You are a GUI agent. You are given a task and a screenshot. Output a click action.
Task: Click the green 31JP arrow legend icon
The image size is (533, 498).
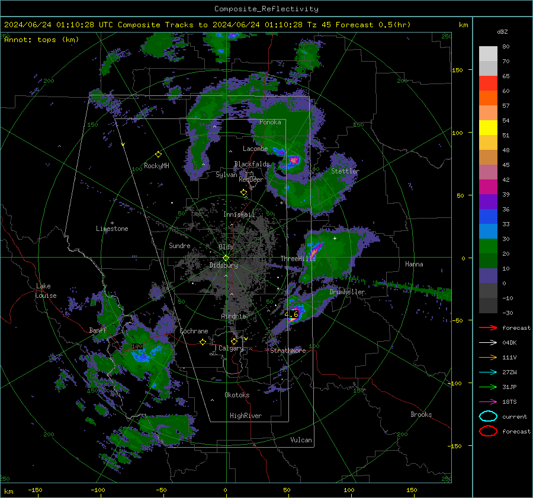pyautogui.click(x=488, y=387)
